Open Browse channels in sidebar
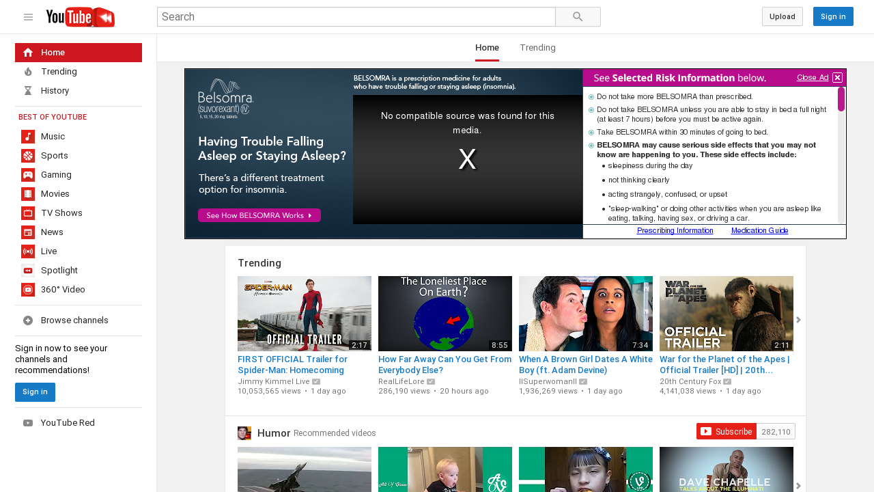 [79, 320]
